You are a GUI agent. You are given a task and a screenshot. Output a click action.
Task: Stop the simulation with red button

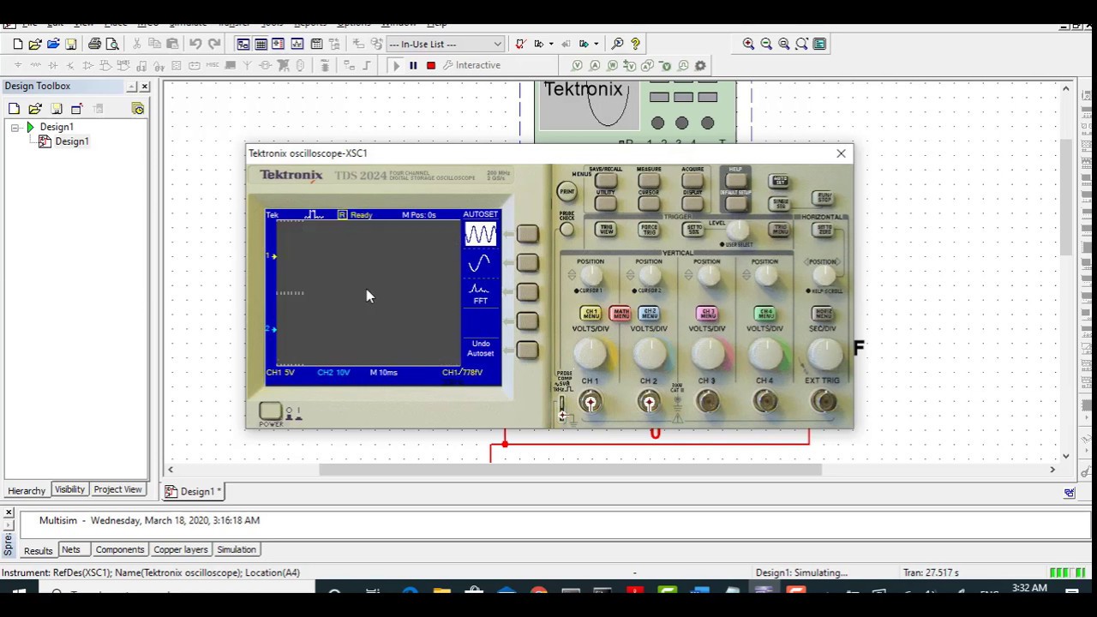(x=431, y=65)
